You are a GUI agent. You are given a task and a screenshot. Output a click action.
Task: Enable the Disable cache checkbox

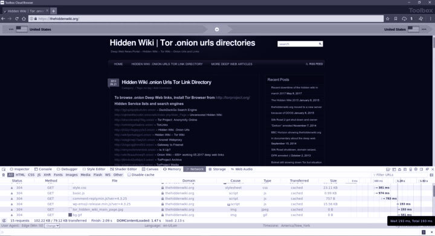click(129, 175)
